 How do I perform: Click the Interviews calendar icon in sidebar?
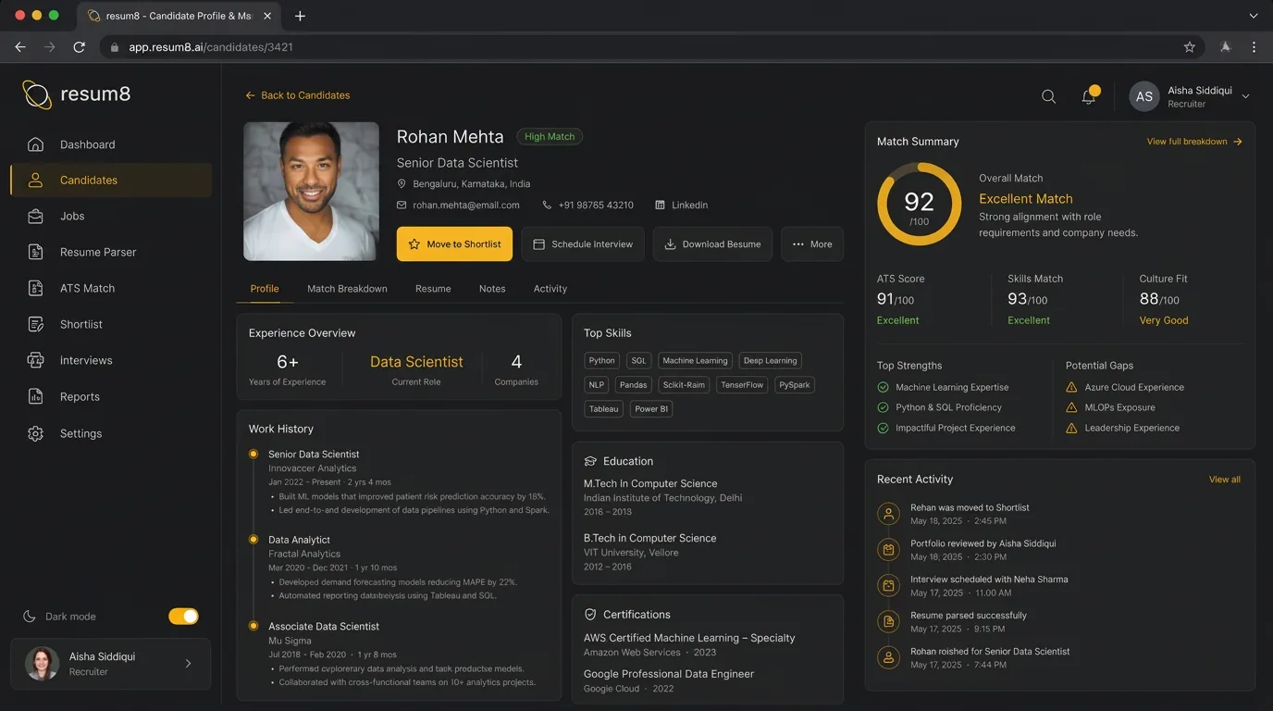36,360
